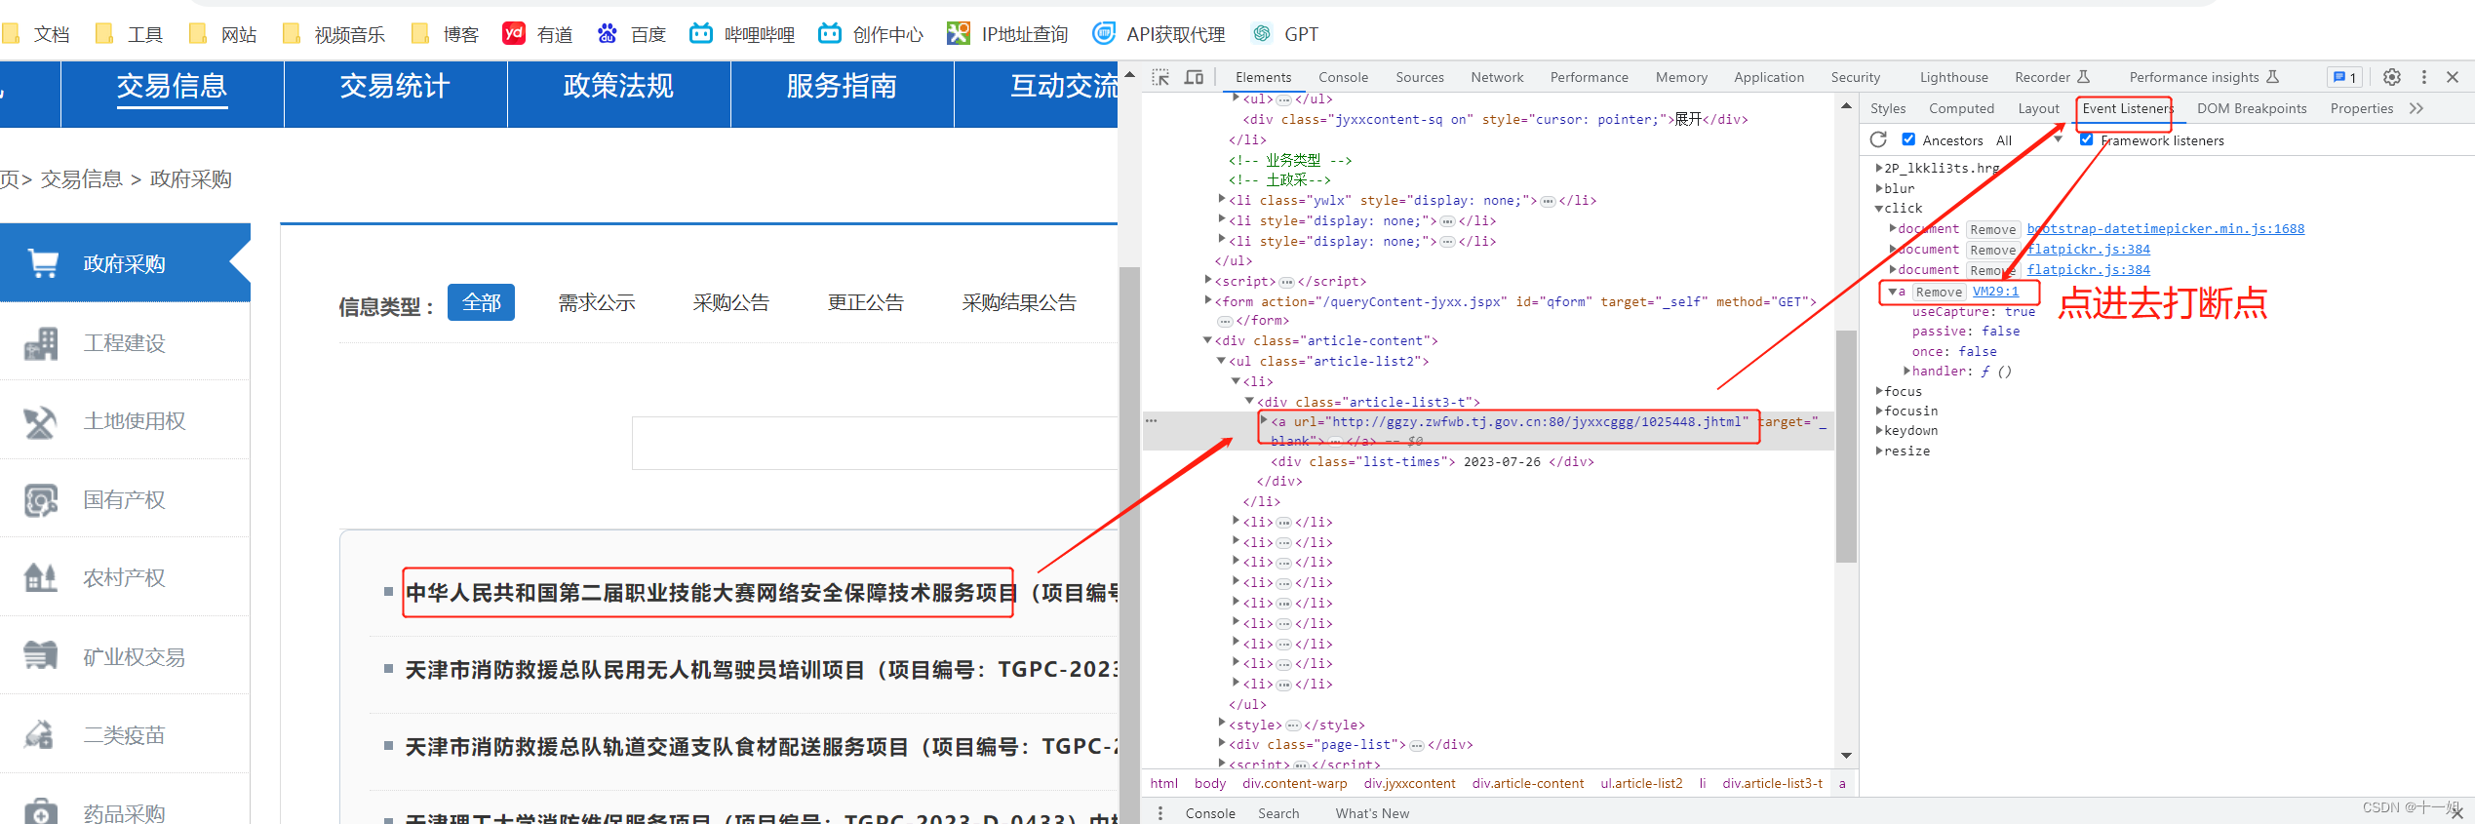The width and height of the screenshot is (2475, 824).
Task: Open the 工具 bookmark folder
Action: (x=129, y=34)
